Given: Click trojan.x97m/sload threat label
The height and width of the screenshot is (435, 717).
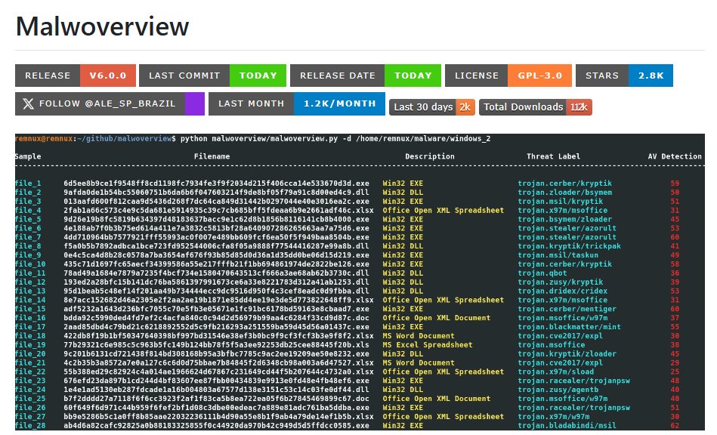Looking at the screenshot, I should (x=555, y=372).
